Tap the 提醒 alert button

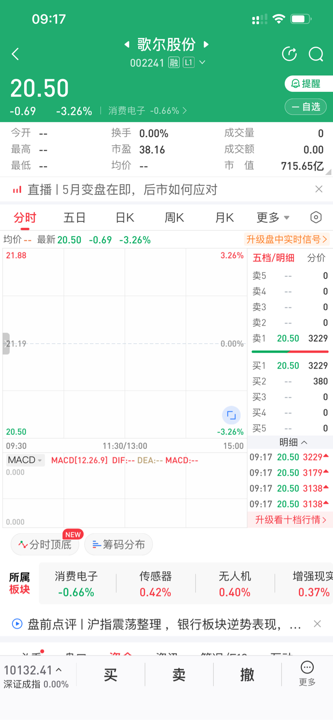(309, 84)
